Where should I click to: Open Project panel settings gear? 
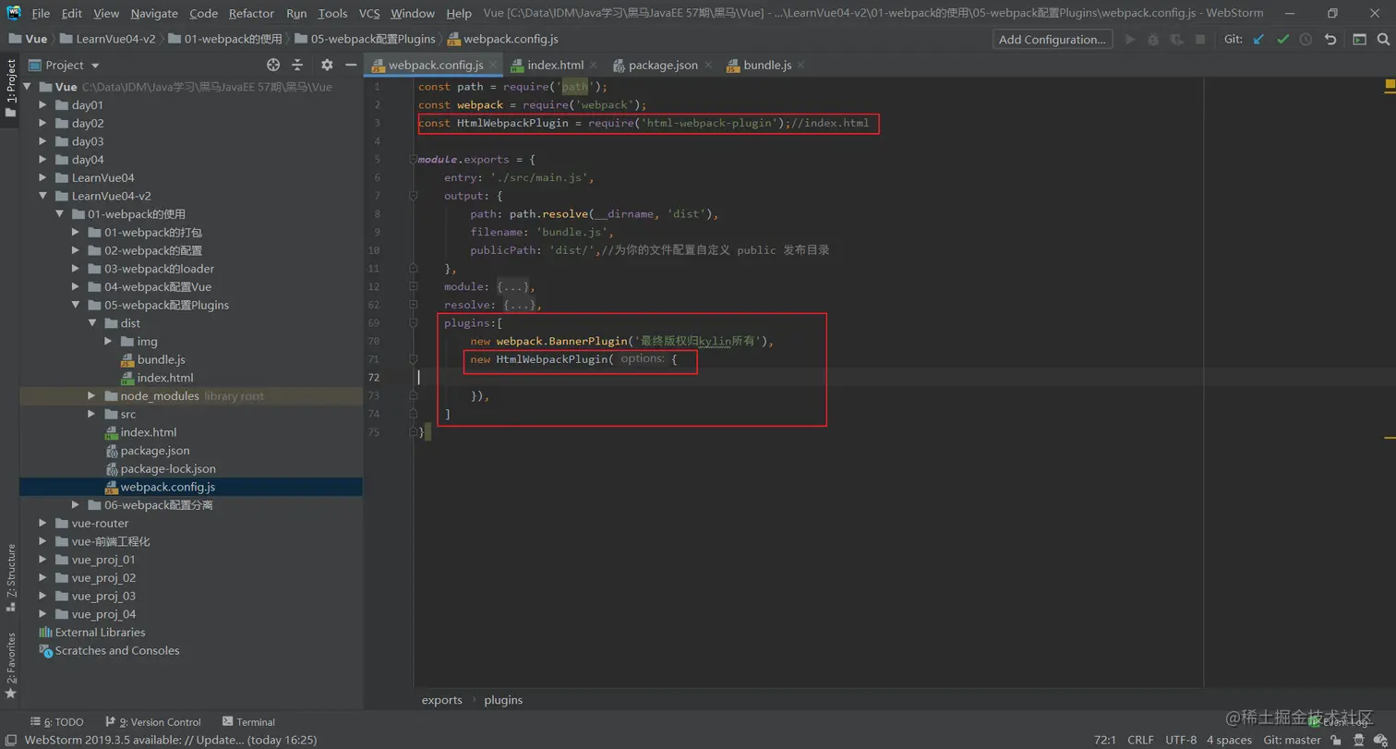tap(327, 65)
